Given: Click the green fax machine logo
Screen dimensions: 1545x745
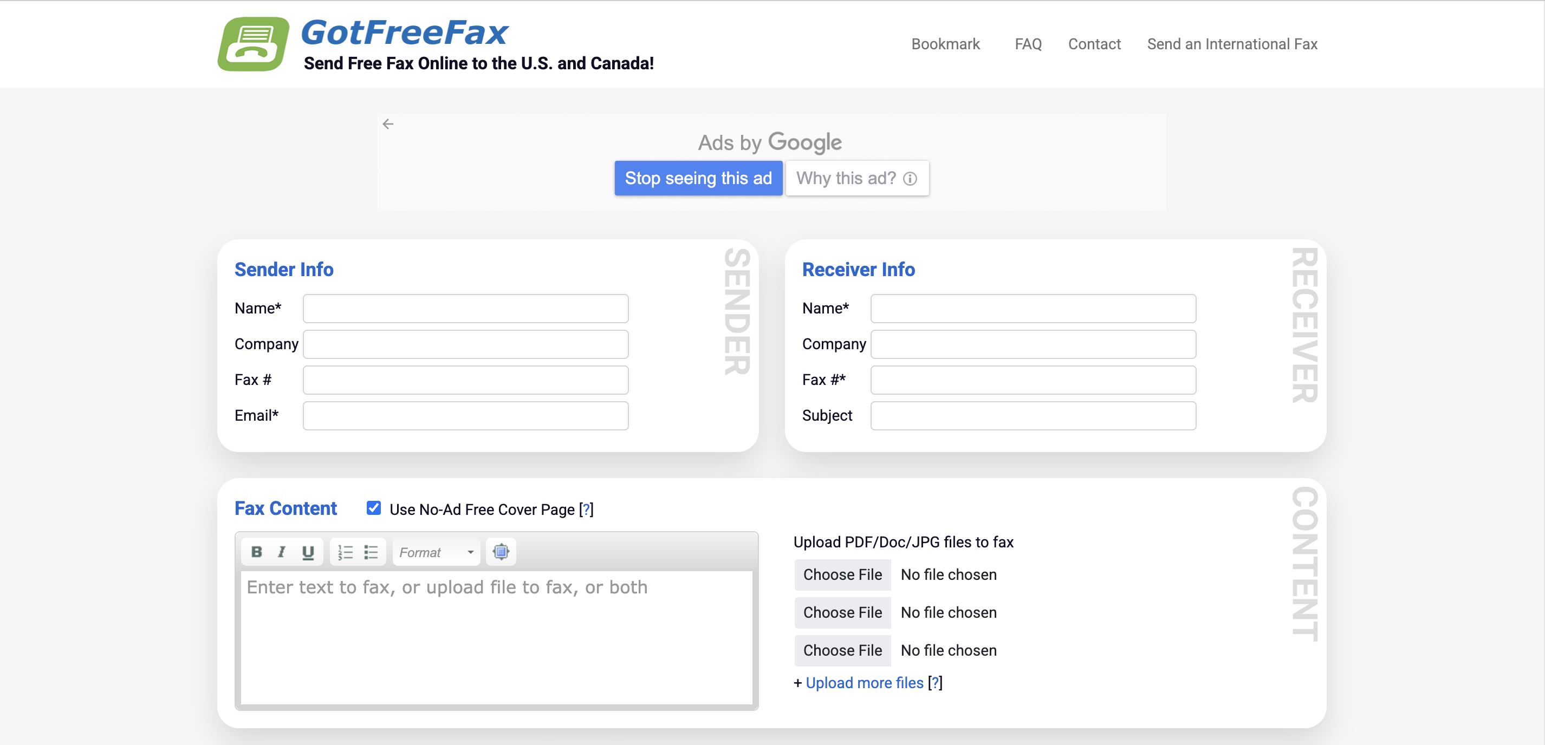Looking at the screenshot, I should [x=253, y=44].
